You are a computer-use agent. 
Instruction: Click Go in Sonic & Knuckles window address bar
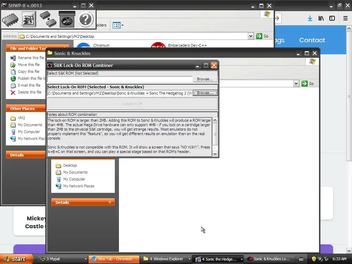[308, 84]
